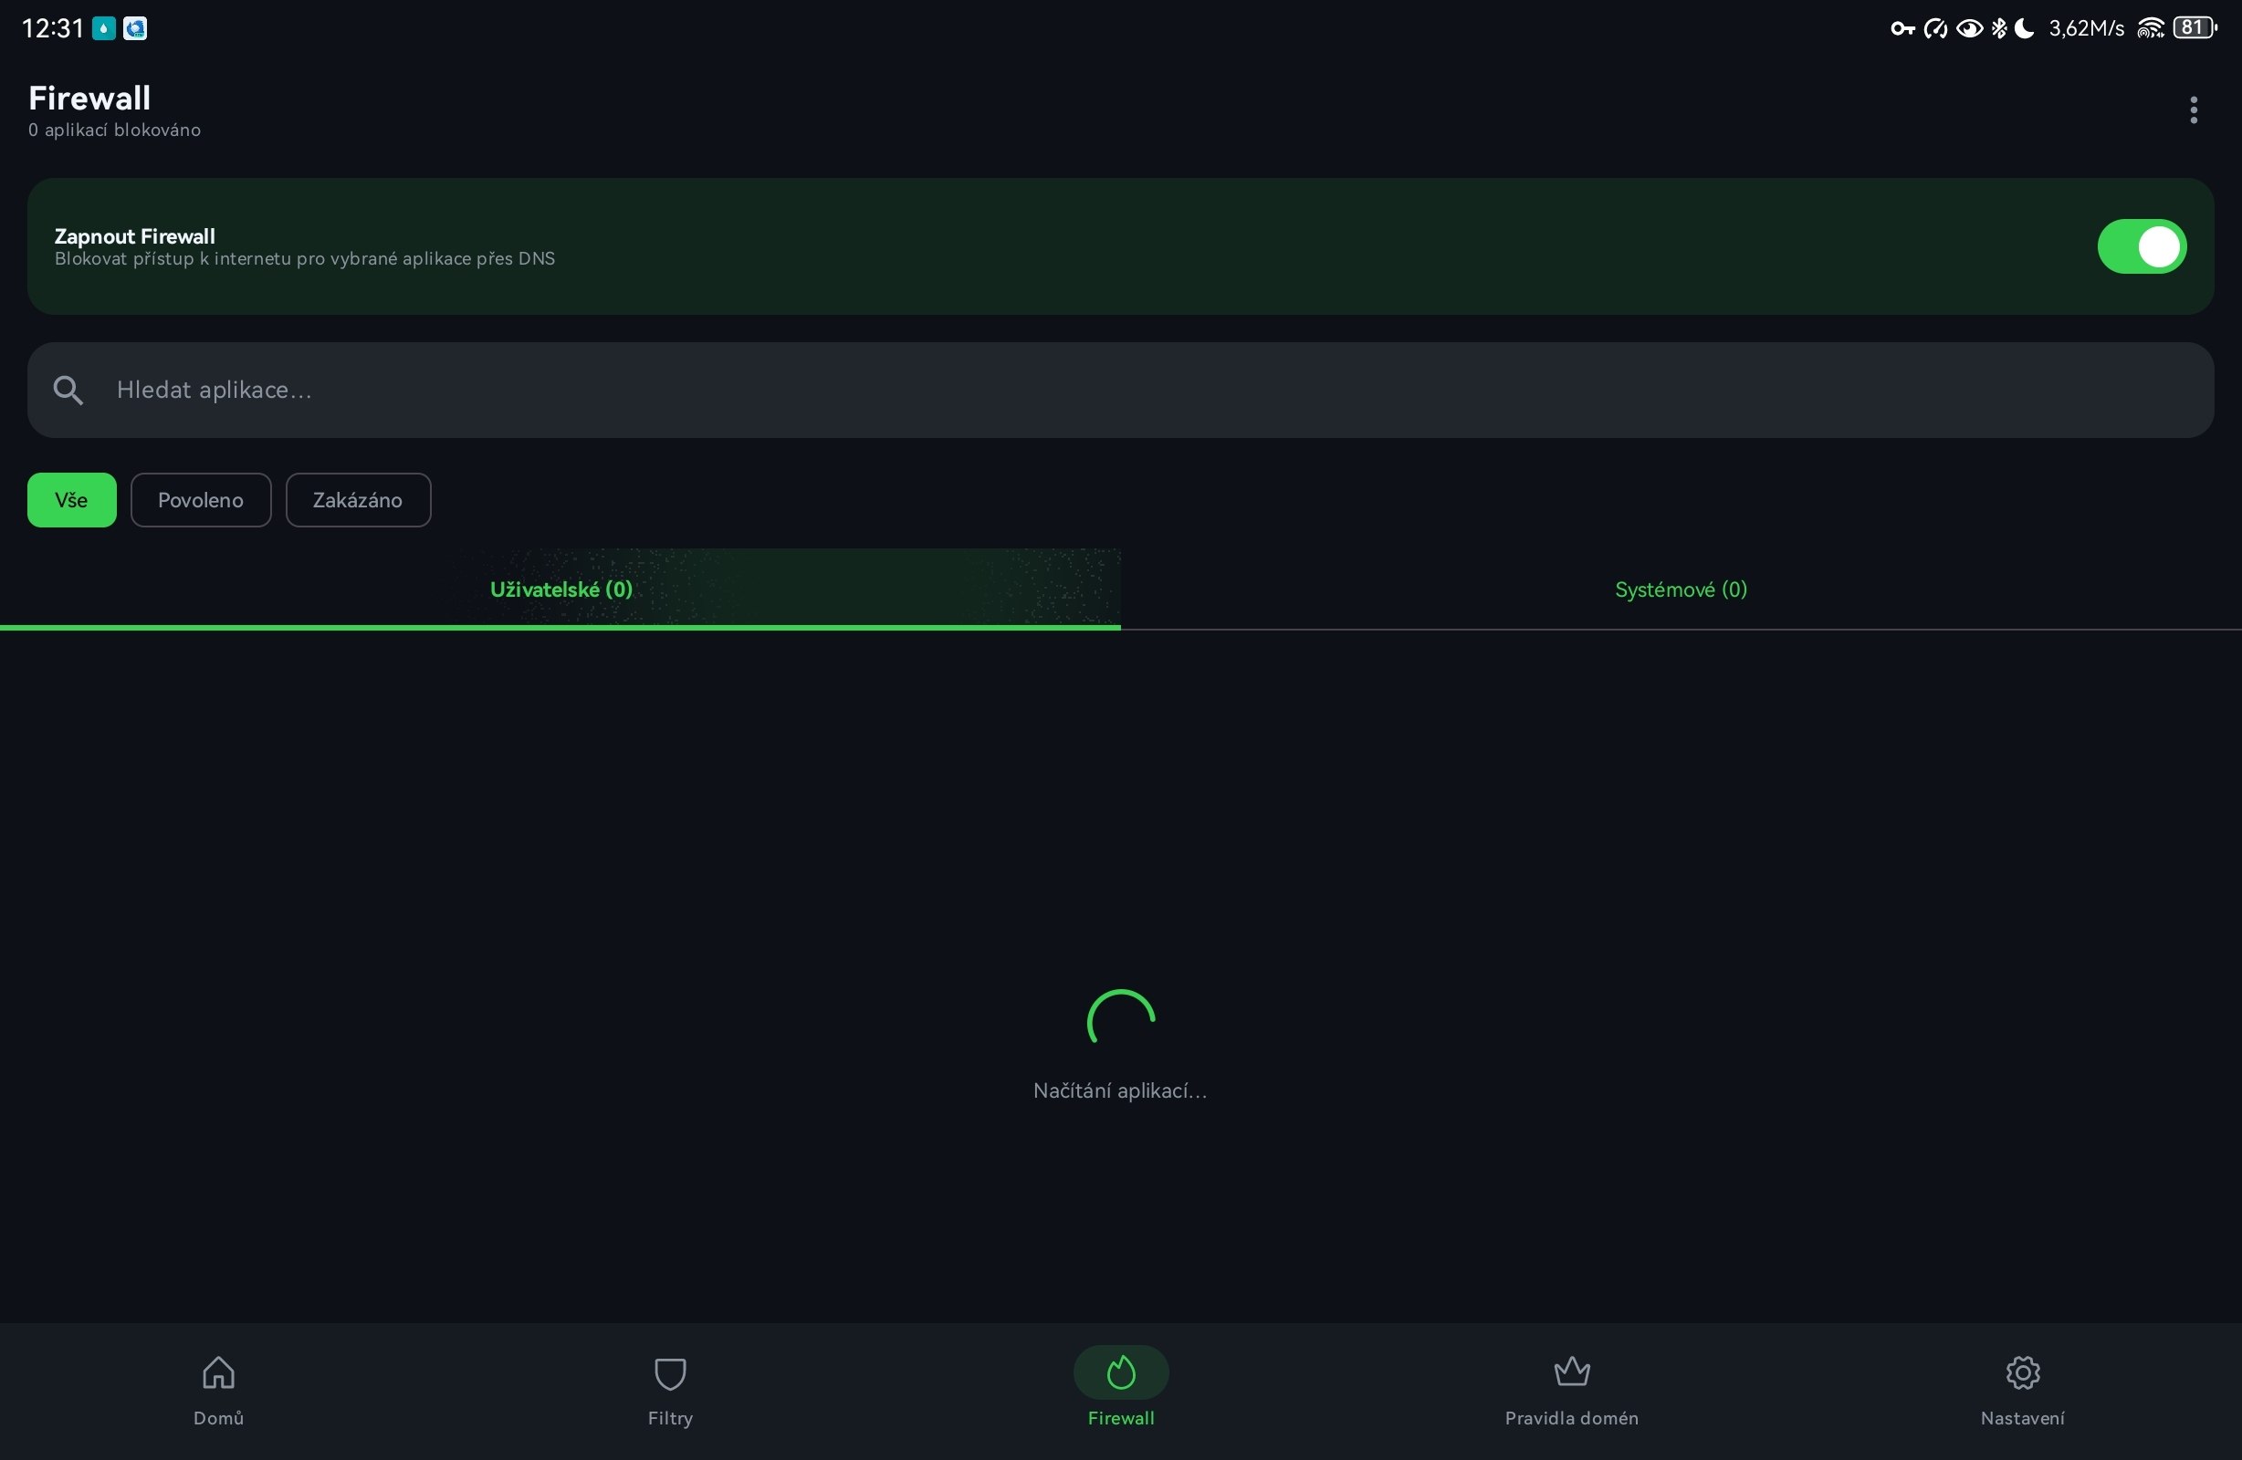Switch to Uživatelské (0) tab
This screenshot has height=1460, width=2242.
coord(560,589)
